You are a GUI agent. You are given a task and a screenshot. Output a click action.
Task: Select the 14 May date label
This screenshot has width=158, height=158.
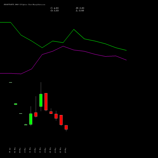(30, 150)
